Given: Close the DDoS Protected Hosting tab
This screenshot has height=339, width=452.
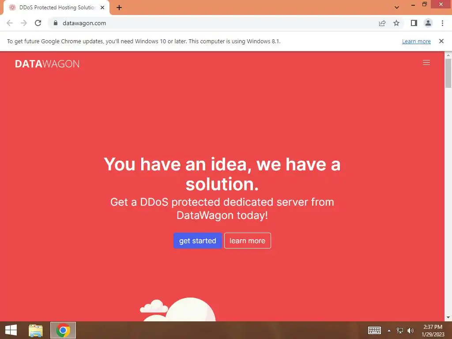Looking at the screenshot, I should (x=102, y=8).
